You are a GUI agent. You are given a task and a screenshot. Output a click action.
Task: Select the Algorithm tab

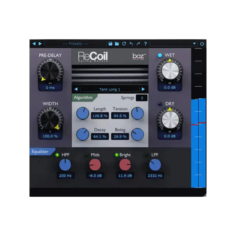click(x=84, y=98)
